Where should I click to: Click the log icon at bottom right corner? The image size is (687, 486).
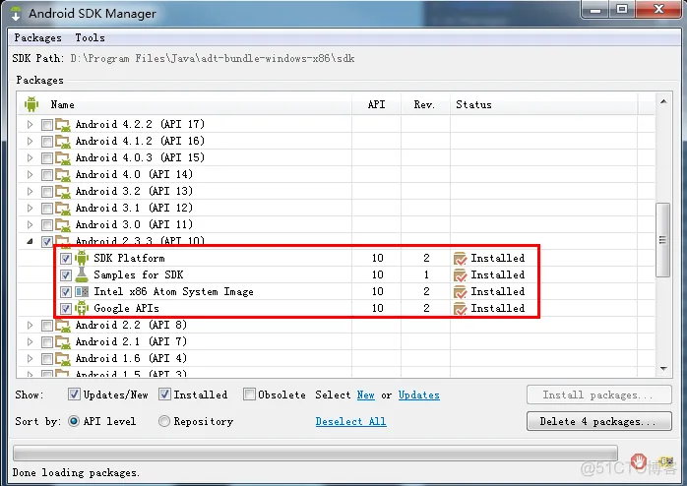click(x=666, y=461)
